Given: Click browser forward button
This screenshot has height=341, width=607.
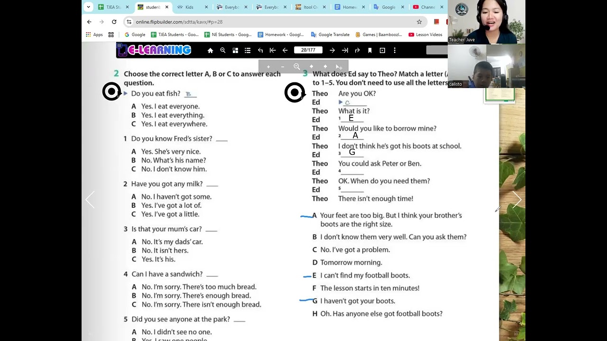Looking at the screenshot, I should [101, 22].
